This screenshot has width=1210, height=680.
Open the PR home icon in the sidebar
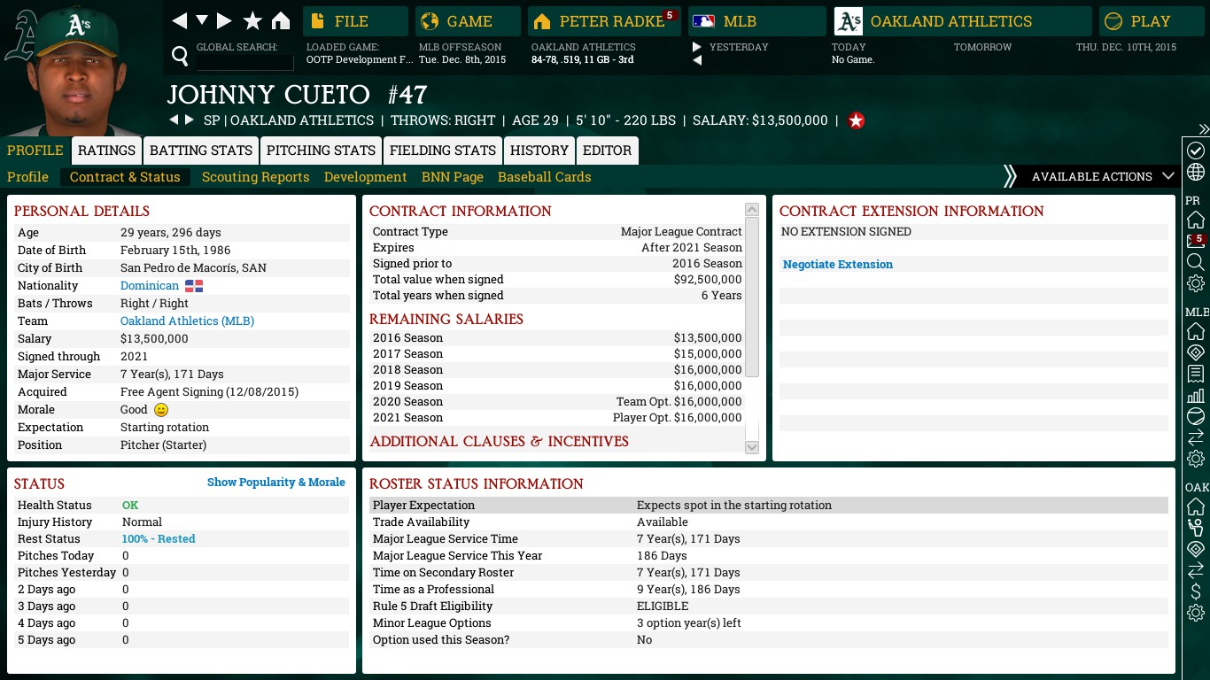1195,220
